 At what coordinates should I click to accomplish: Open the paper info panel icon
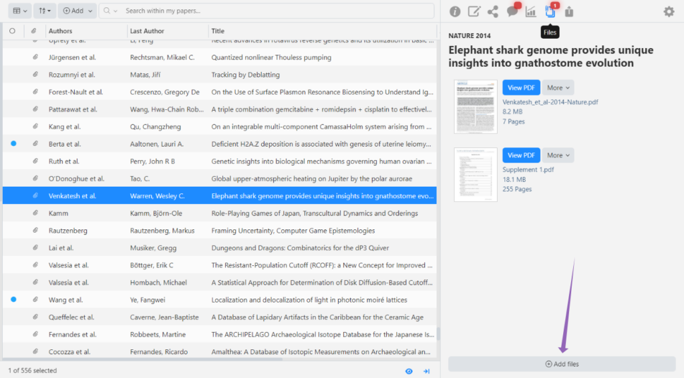click(x=455, y=11)
